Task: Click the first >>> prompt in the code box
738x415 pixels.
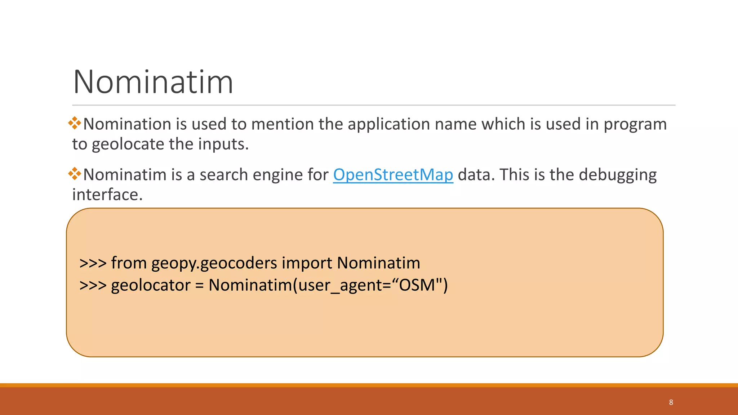Action: pos(93,263)
